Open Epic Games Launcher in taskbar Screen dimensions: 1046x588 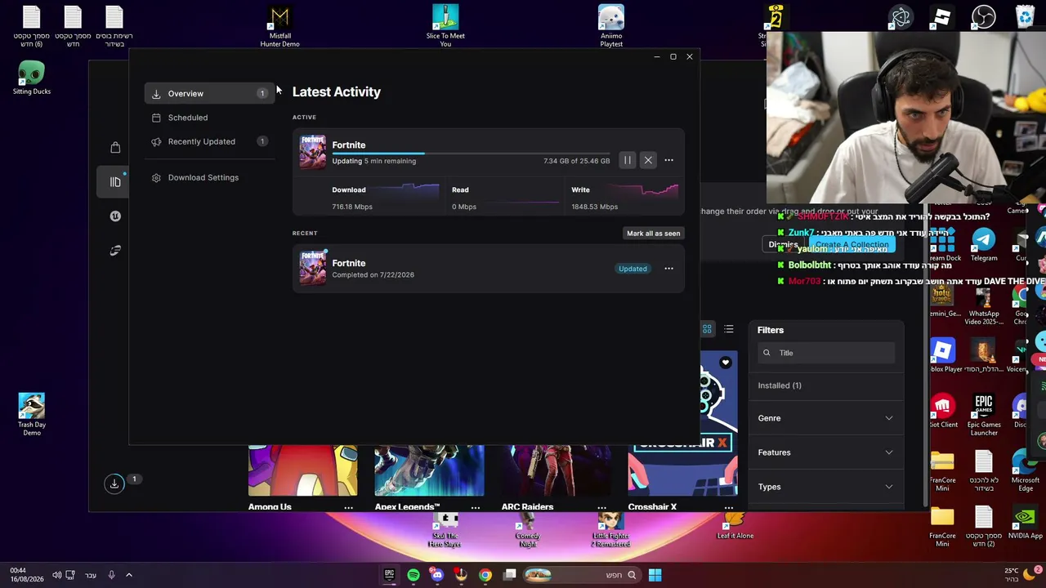click(x=389, y=575)
